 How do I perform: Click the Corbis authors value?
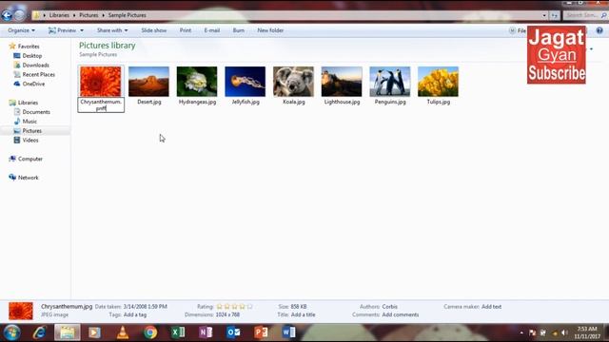tap(389, 306)
